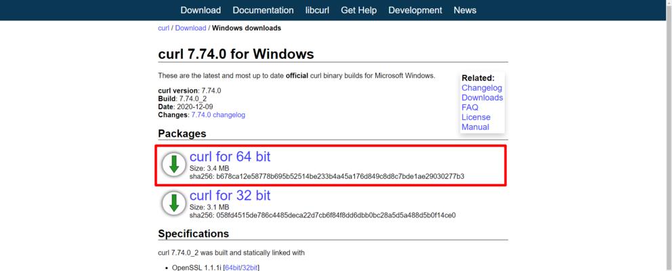672x271 pixels.
Task: Click the Specifications section heading
Action: 193,234
